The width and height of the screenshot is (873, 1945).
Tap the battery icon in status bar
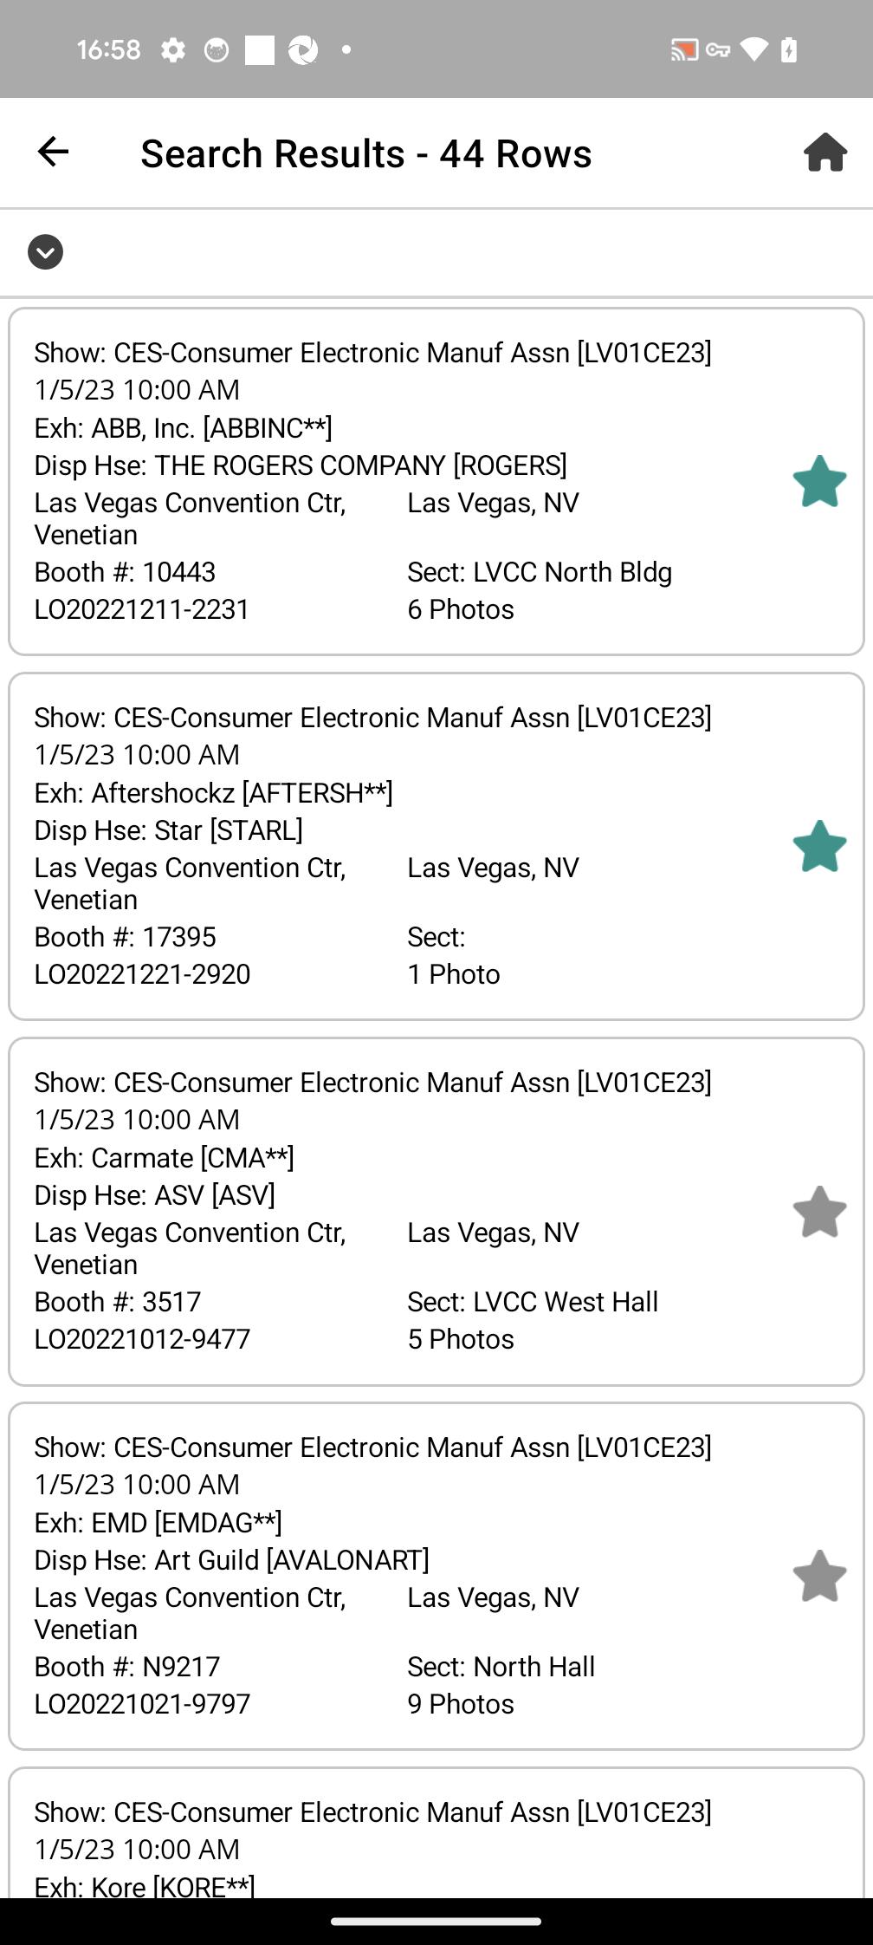(x=788, y=50)
